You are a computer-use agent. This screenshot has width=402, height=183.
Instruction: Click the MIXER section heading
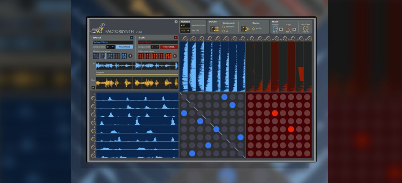pos(275,22)
